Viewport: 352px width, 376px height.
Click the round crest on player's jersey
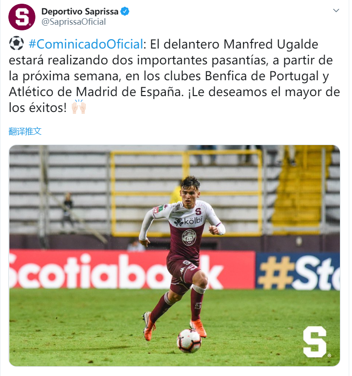pos(190,237)
